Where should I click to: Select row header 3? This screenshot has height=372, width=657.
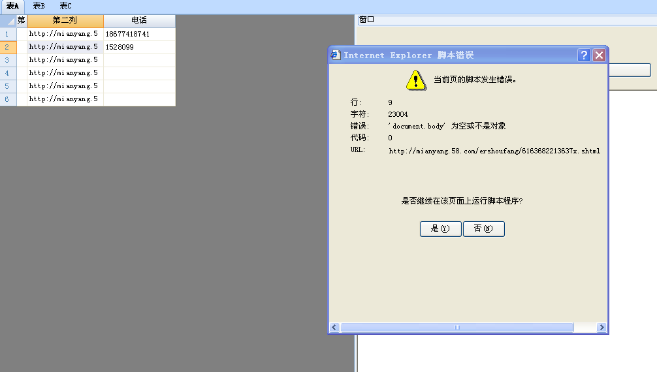point(8,60)
